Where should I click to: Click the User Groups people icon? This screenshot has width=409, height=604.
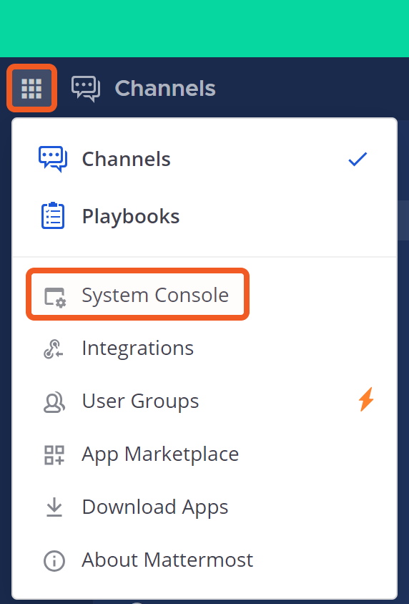(54, 401)
